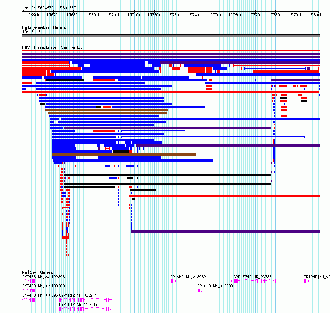Click the CYP4F12|NM_023944 gene label

78,295
